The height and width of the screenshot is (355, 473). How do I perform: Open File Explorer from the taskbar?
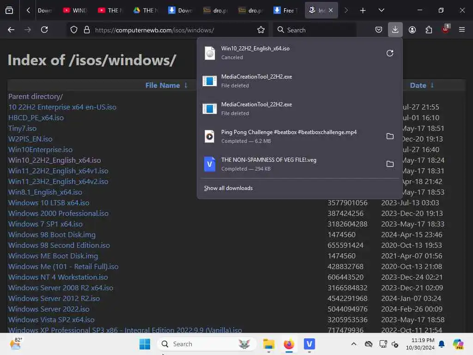(x=268, y=344)
